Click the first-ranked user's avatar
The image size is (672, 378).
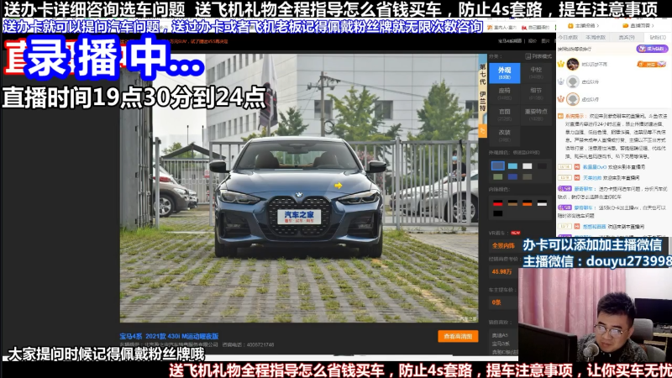tap(573, 65)
